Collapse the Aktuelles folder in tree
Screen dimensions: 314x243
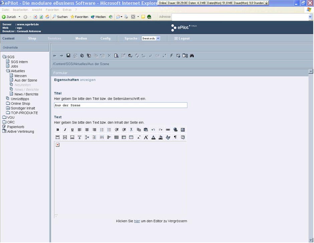8,71
